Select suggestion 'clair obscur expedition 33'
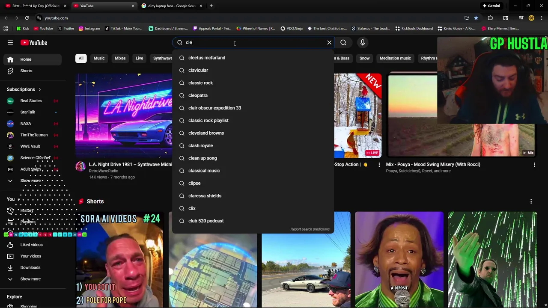The image size is (548, 308). pos(253,108)
